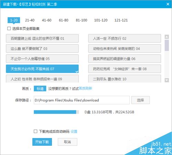Show episodes 101-120 tab
The width and height of the screenshot is (172, 155).
click(x=101, y=20)
